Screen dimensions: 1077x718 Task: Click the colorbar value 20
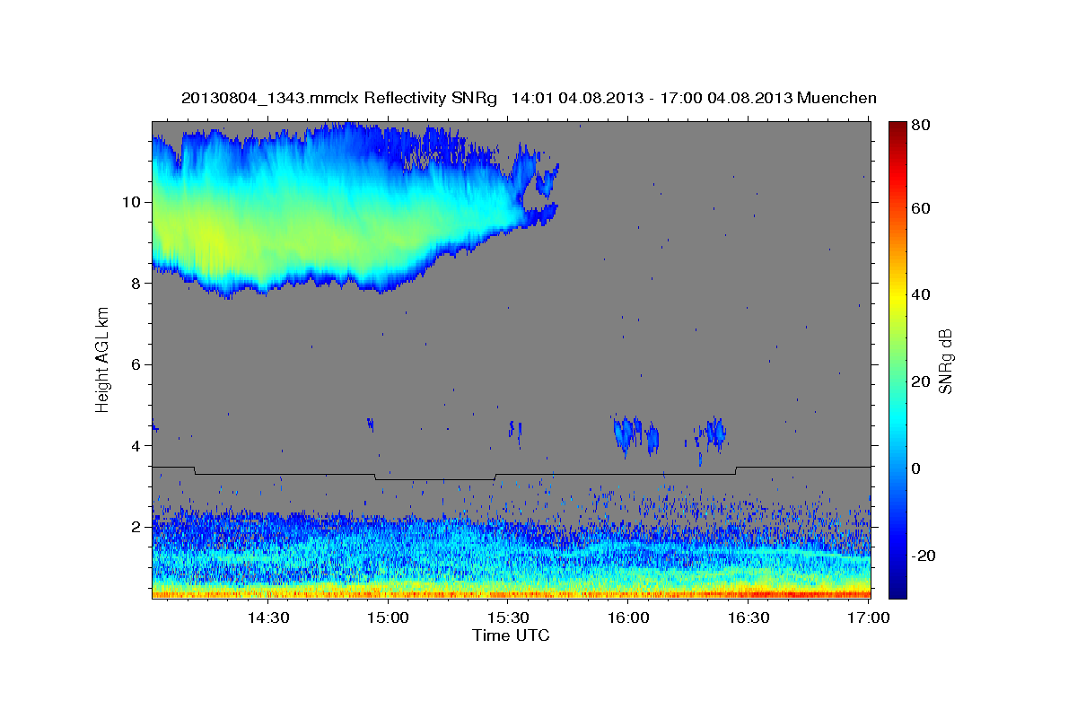923,381
